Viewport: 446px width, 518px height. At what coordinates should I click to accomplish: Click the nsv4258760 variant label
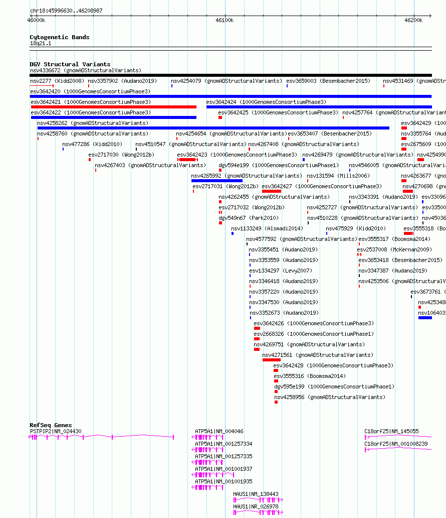pos(93,134)
